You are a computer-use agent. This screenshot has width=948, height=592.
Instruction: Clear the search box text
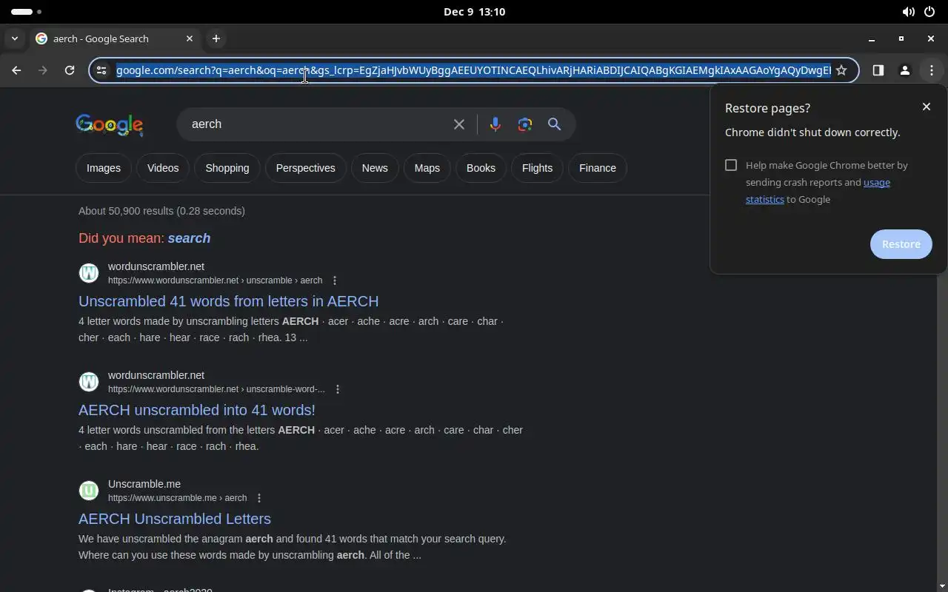click(459, 124)
